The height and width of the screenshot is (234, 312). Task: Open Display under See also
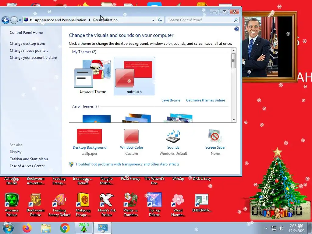(16, 152)
